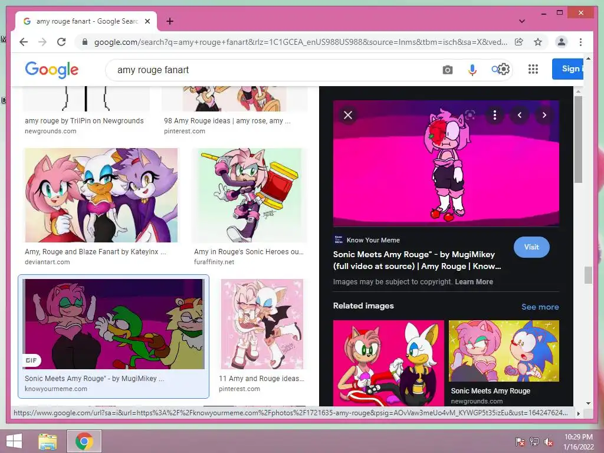Bookmark this page with the star
The height and width of the screenshot is (453, 604).
(538, 42)
